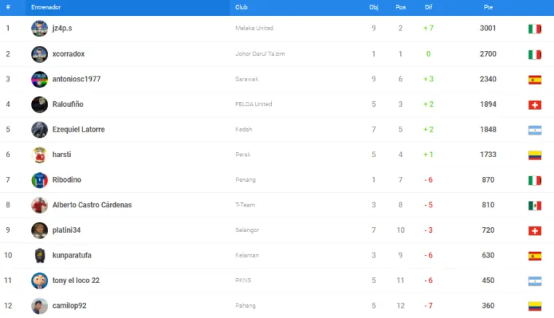The height and width of the screenshot is (318, 554).
Task: Click Italy flag in Ribodino row
Action: [534, 180]
